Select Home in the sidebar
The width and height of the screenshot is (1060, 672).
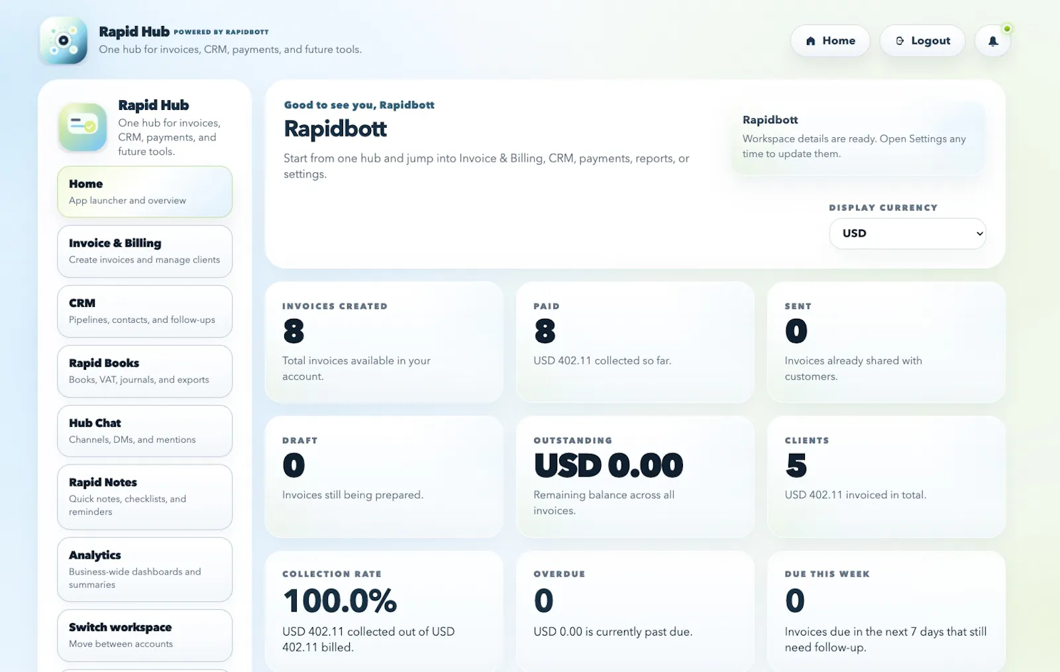click(x=144, y=192)
